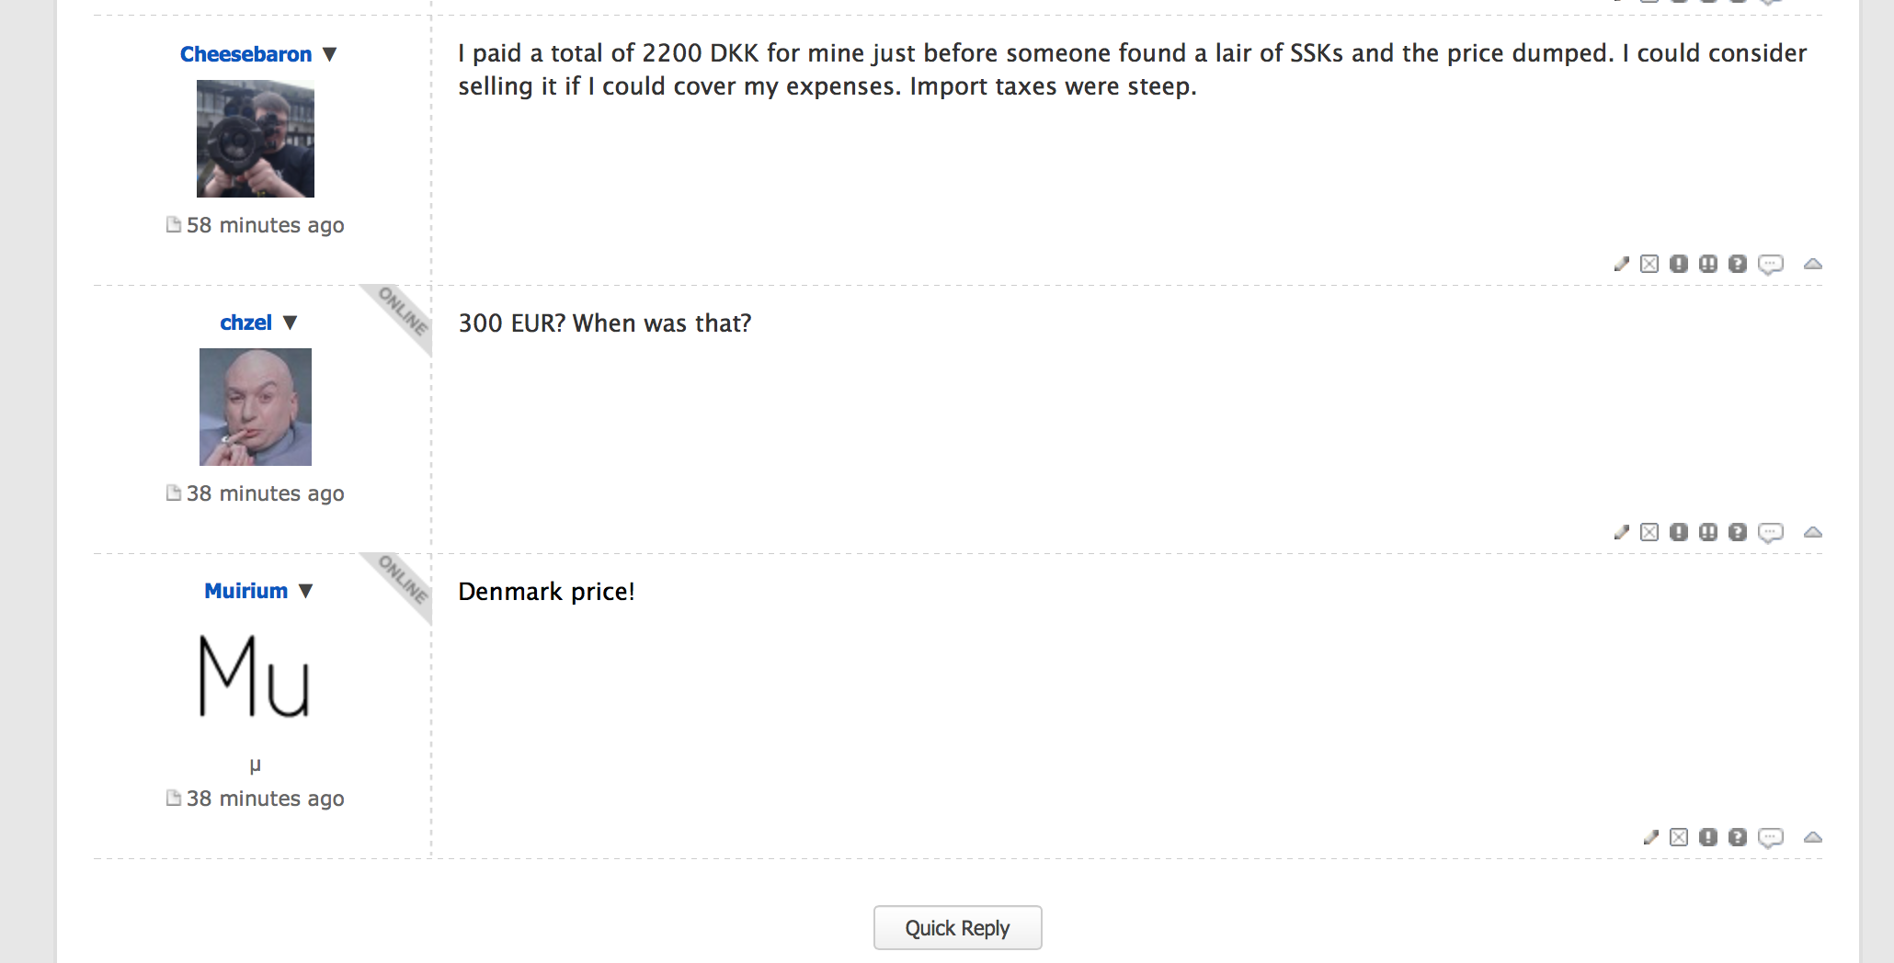Click the post icon beside '58 minutes ago'
The height and width of the screenshot is (963, 1894).
[x=173, y=225]
